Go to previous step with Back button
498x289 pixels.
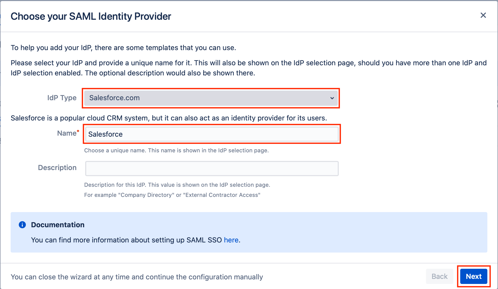pos(439,276)
